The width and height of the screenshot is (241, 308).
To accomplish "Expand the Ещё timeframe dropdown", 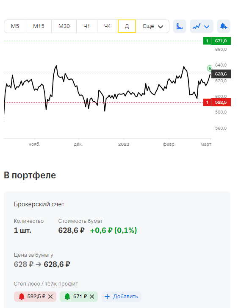I will coord(152,26).
